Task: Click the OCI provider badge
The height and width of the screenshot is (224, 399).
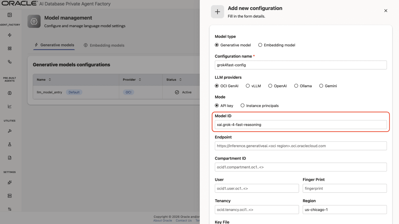Action: (128, 92)
